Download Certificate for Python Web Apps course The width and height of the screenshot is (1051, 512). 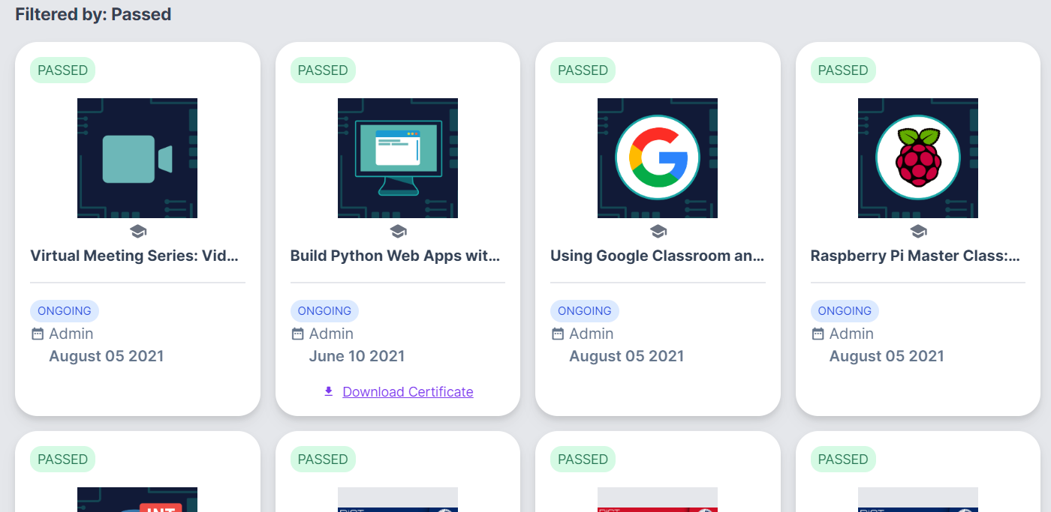408,392
